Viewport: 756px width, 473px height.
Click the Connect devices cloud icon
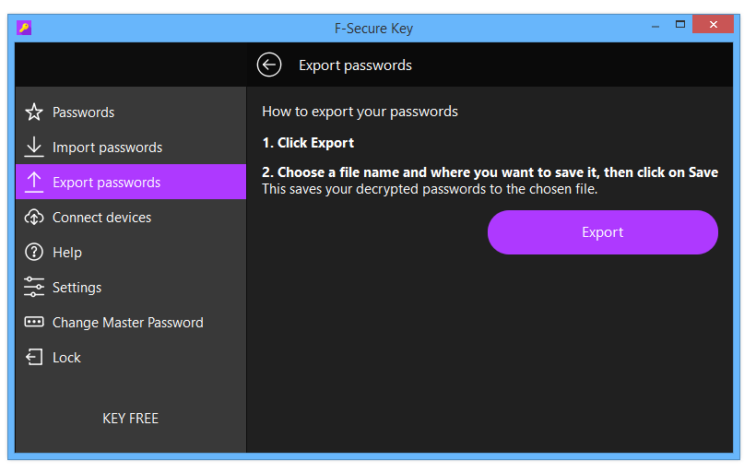34,218
